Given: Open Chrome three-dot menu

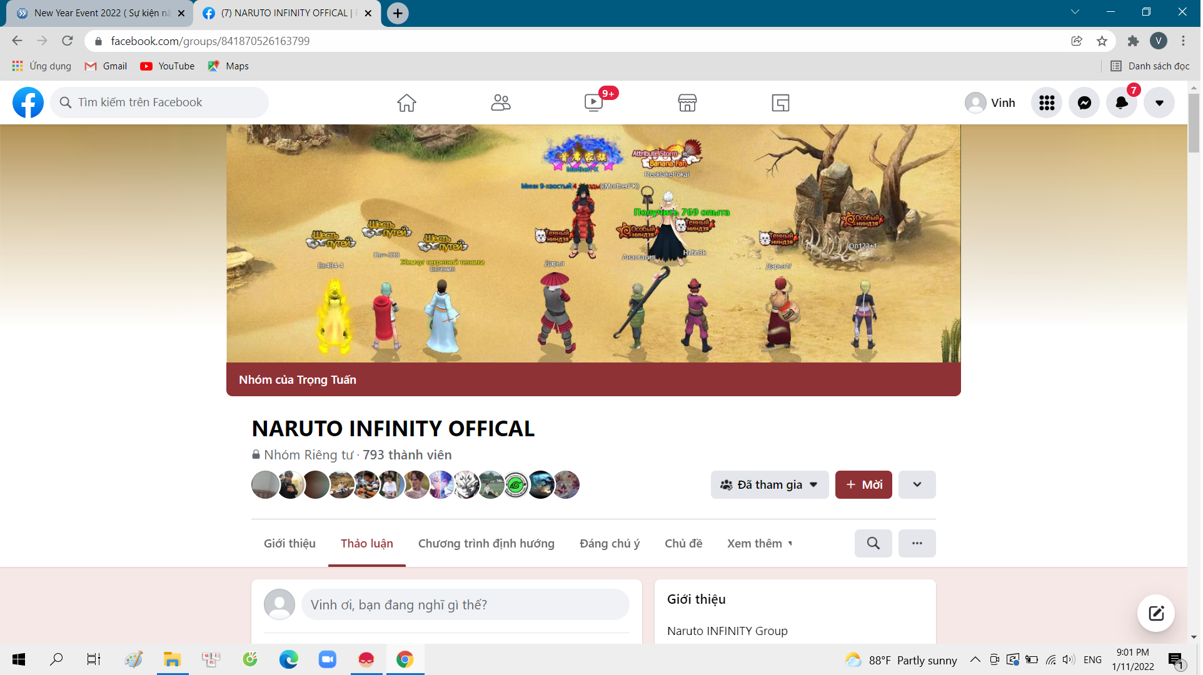Looking at the screenshot, I should 1183,41.
